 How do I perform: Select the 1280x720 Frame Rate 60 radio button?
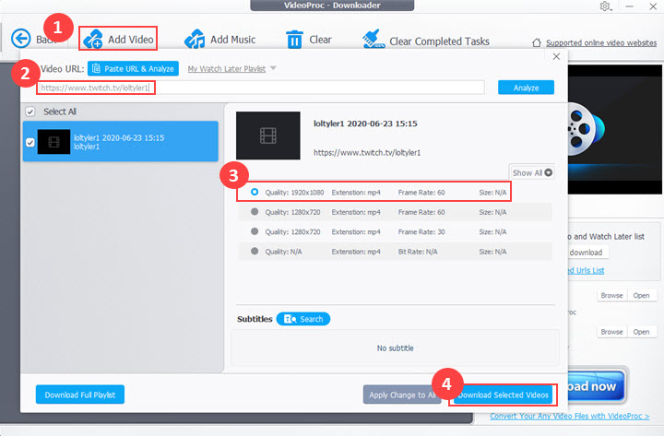[x=255, y=212]
